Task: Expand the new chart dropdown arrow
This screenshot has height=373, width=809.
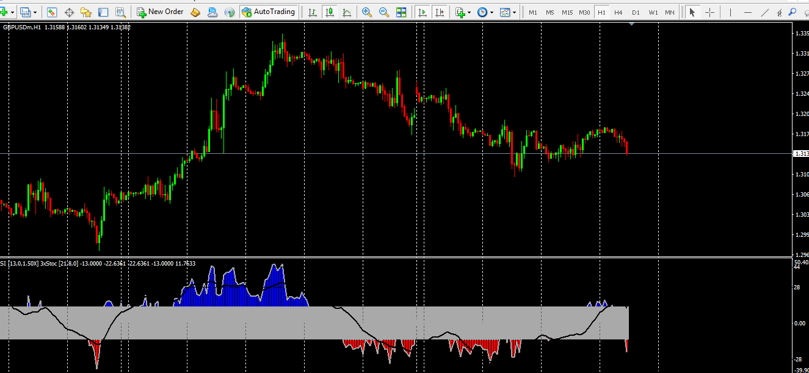Action: [12, 12]
